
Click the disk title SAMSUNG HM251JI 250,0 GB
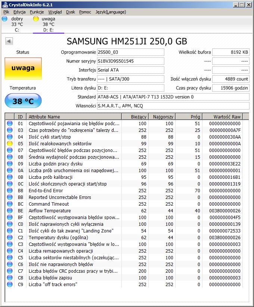pyautogui.click(x=127, y=41)
